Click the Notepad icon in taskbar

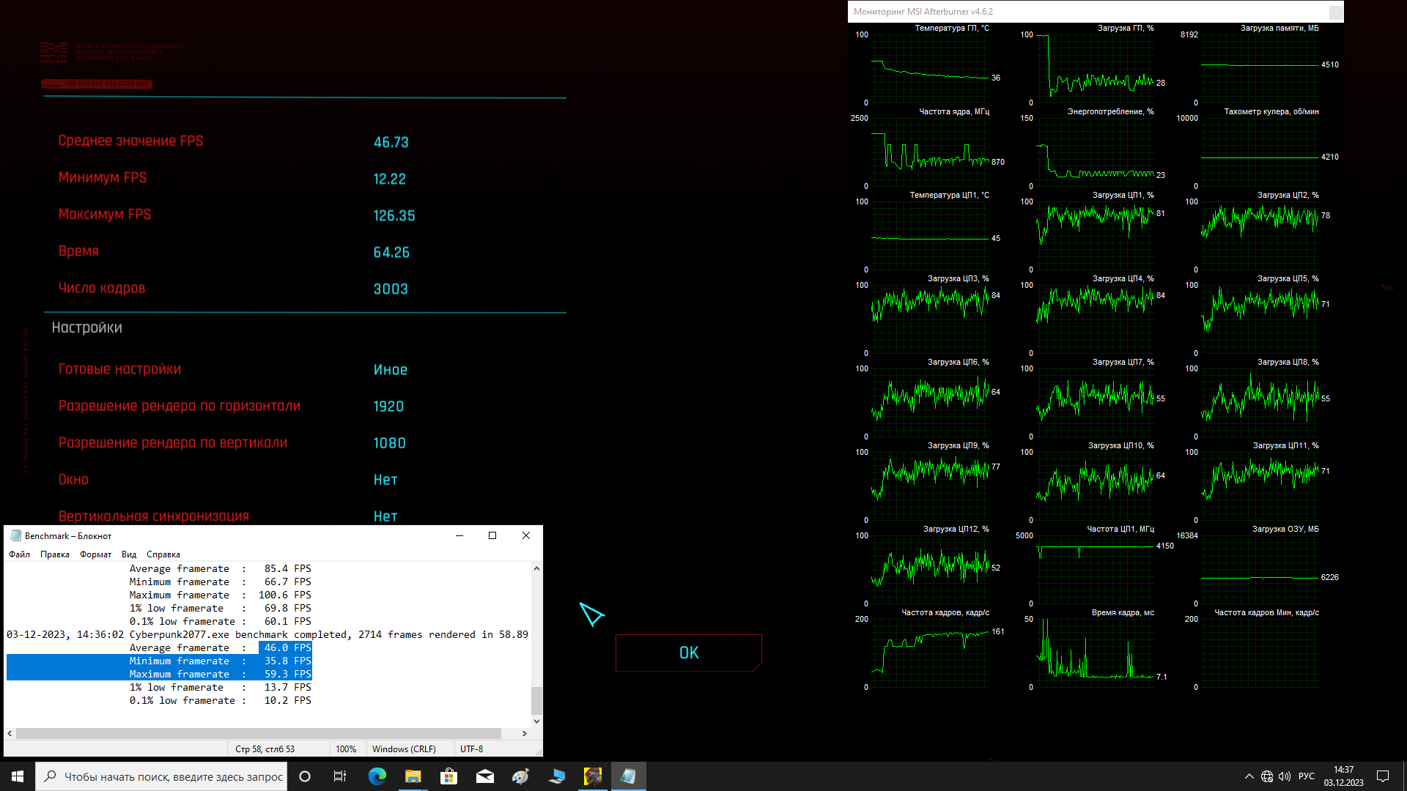click(x=628, y=776)
